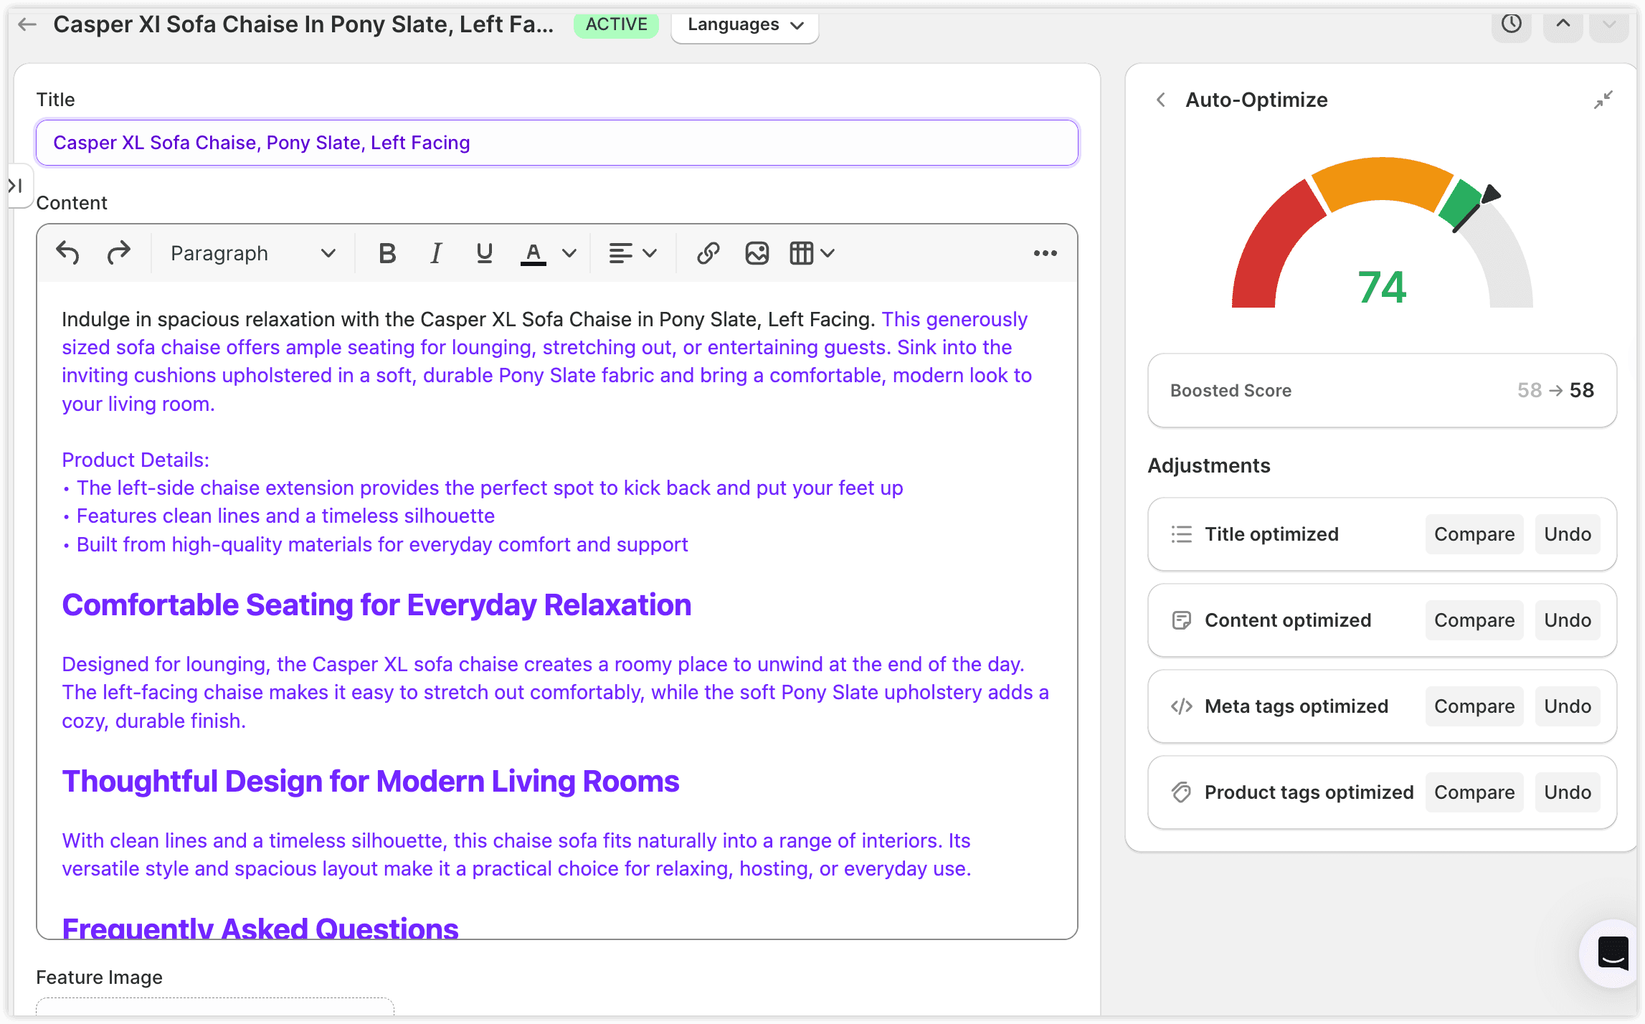
Task: Redo the last editor change
Action: pyautogui.click(x=118, y=253)
